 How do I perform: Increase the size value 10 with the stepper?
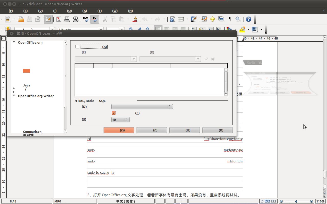click(126, 118)
